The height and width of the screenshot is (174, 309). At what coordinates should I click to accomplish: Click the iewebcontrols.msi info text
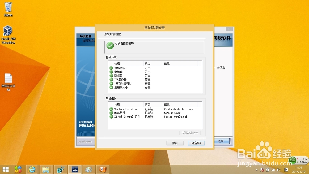pos(176,117)
